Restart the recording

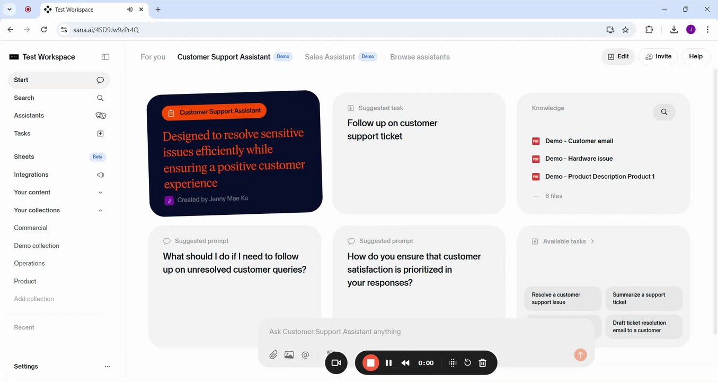467,363
